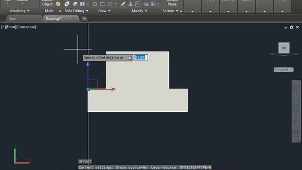Close the Drawing5* tab
The height and width of the screenshot is (170, 302).
click(x=74, y=18)
